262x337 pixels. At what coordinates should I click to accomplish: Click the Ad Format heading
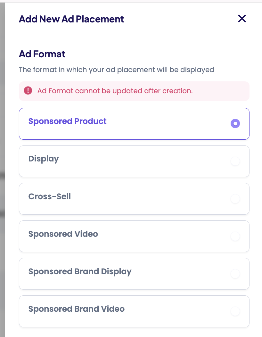click(42, 54)
